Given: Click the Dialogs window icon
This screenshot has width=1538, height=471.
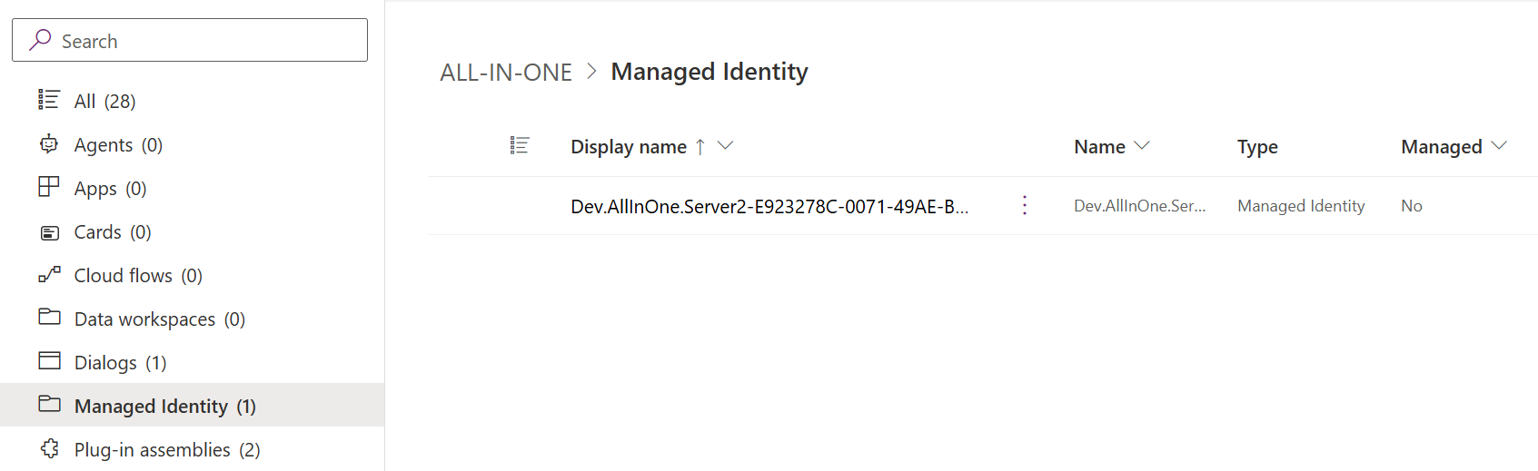Looking at the screenshot, I should (49, 360).
